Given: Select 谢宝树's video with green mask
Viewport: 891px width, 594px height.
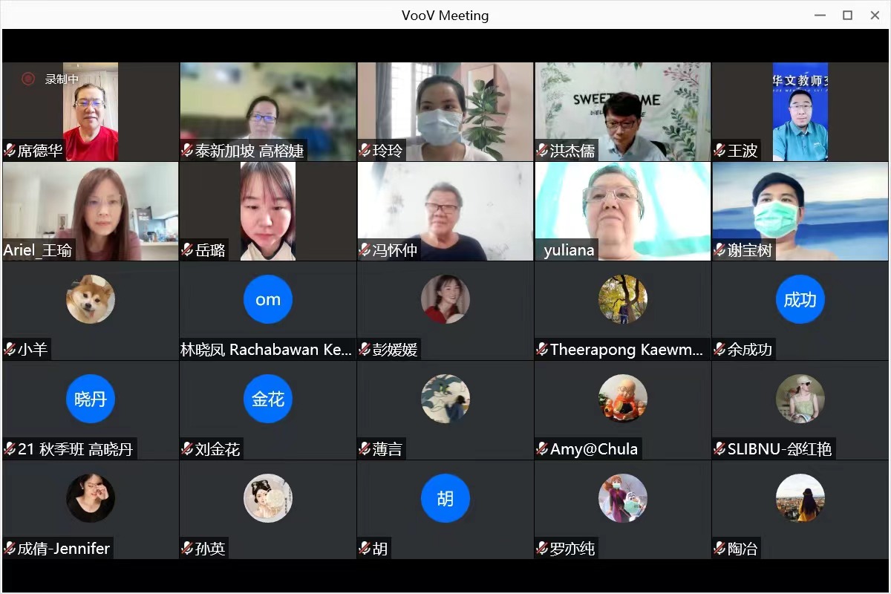Looking at the screenshot, I should (x=800, y=211).
